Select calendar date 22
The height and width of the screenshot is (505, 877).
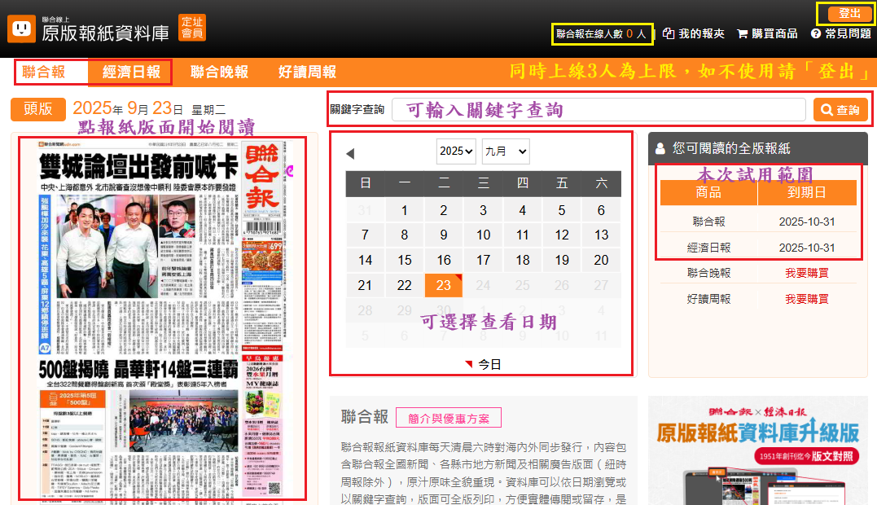(404, 285)
